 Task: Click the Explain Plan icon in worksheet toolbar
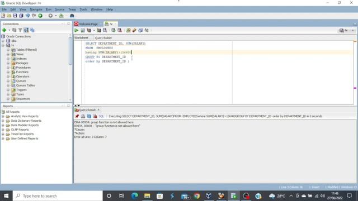(x=89, y=30)
